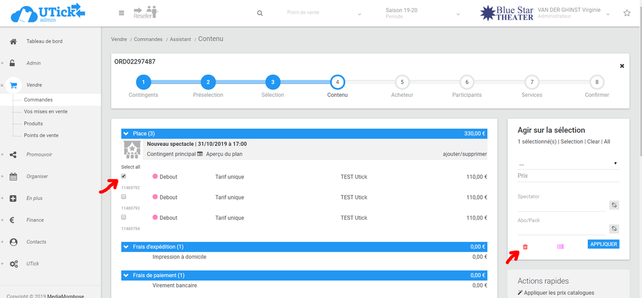Open the action dropdown in selection panel
The height and width of the screenshot is (298, 642).
(567, 163)
